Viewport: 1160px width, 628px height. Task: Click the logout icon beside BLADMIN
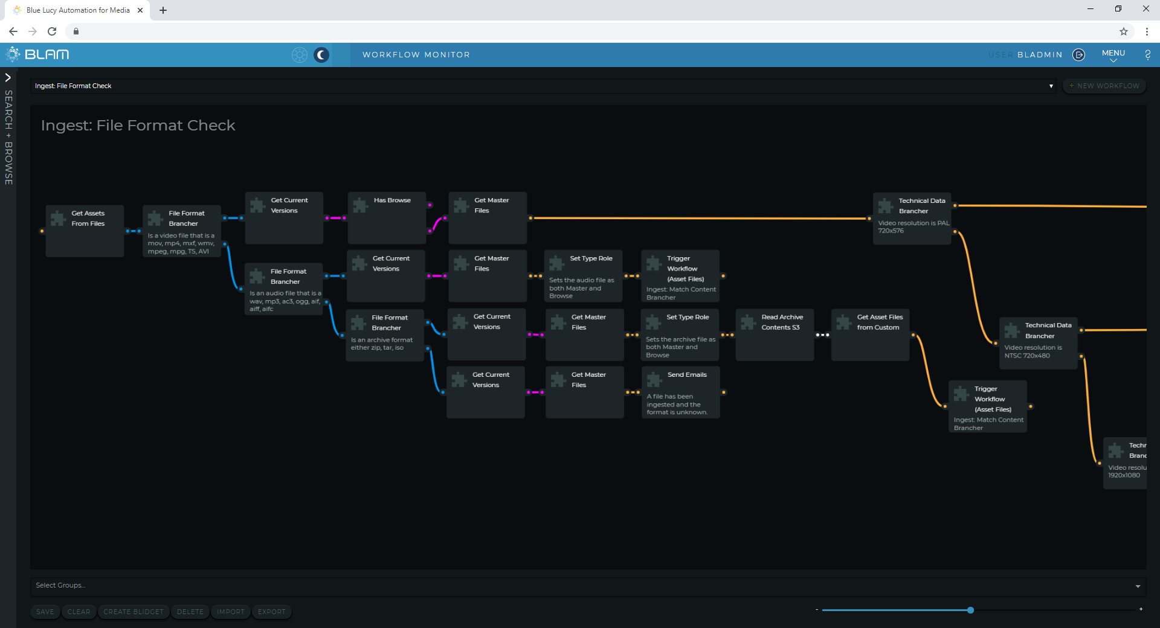pyautogui.click(x=1078, y=55)
